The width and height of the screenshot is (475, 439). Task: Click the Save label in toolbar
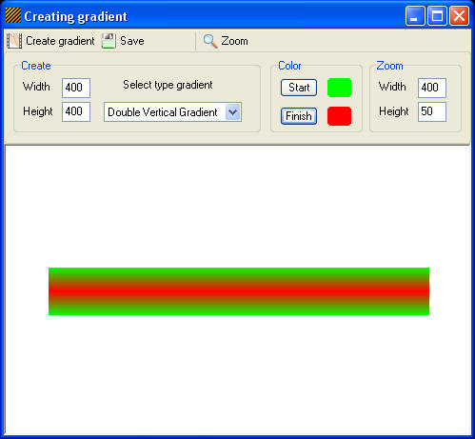point(132,41)
